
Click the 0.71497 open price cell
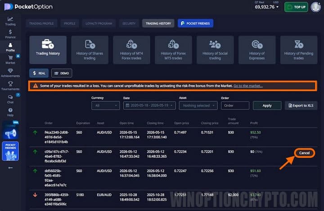[x=180, y=133]
